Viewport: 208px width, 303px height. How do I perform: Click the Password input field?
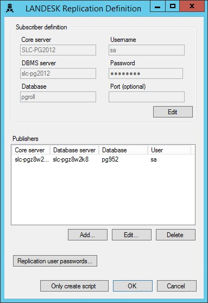pyautogui.click(x=146, y=73)
